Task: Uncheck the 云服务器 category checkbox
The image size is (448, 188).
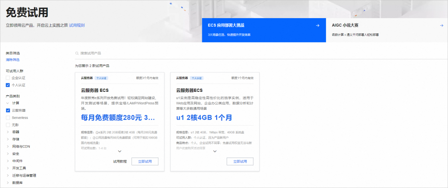Action: (x=8, y=110)
